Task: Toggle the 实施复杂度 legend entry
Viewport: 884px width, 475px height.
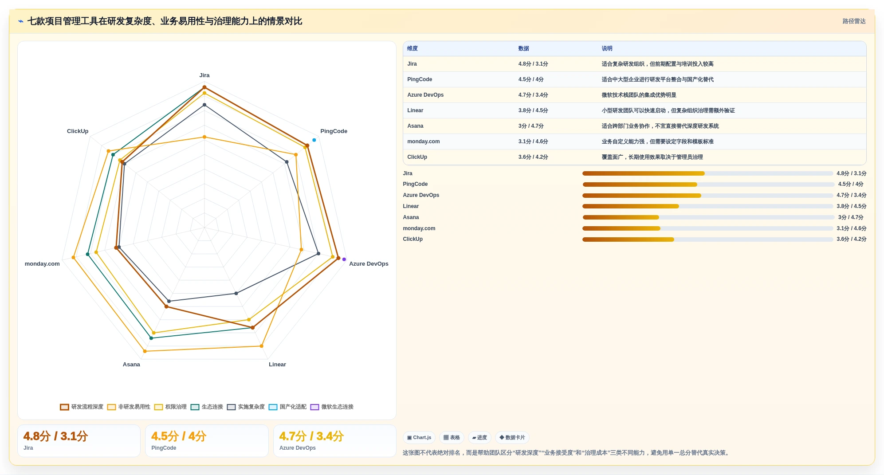Action: tap(246, 407)
